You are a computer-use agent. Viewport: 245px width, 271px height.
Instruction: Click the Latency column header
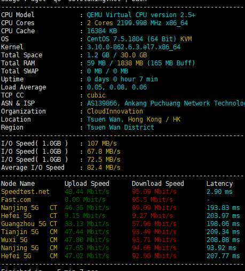point(219,184)
